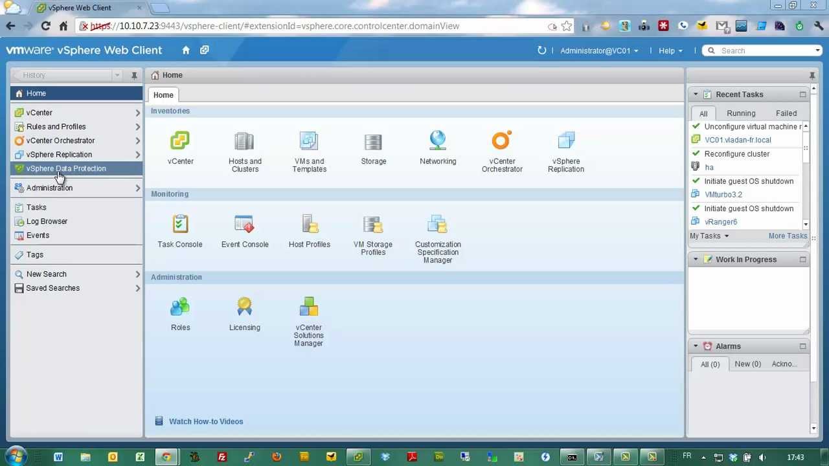Open VM Storage Profiles icon

point(373,224)
